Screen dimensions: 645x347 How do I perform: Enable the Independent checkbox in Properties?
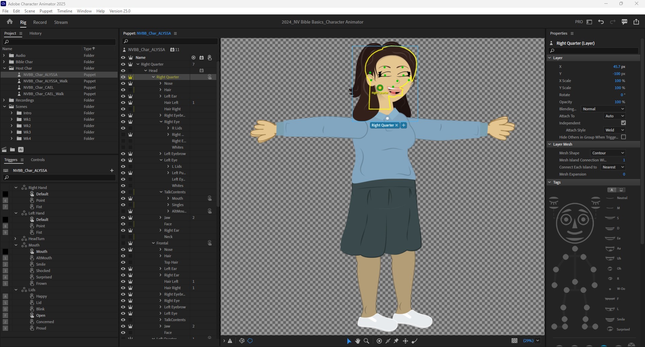[x=624, y=123]
